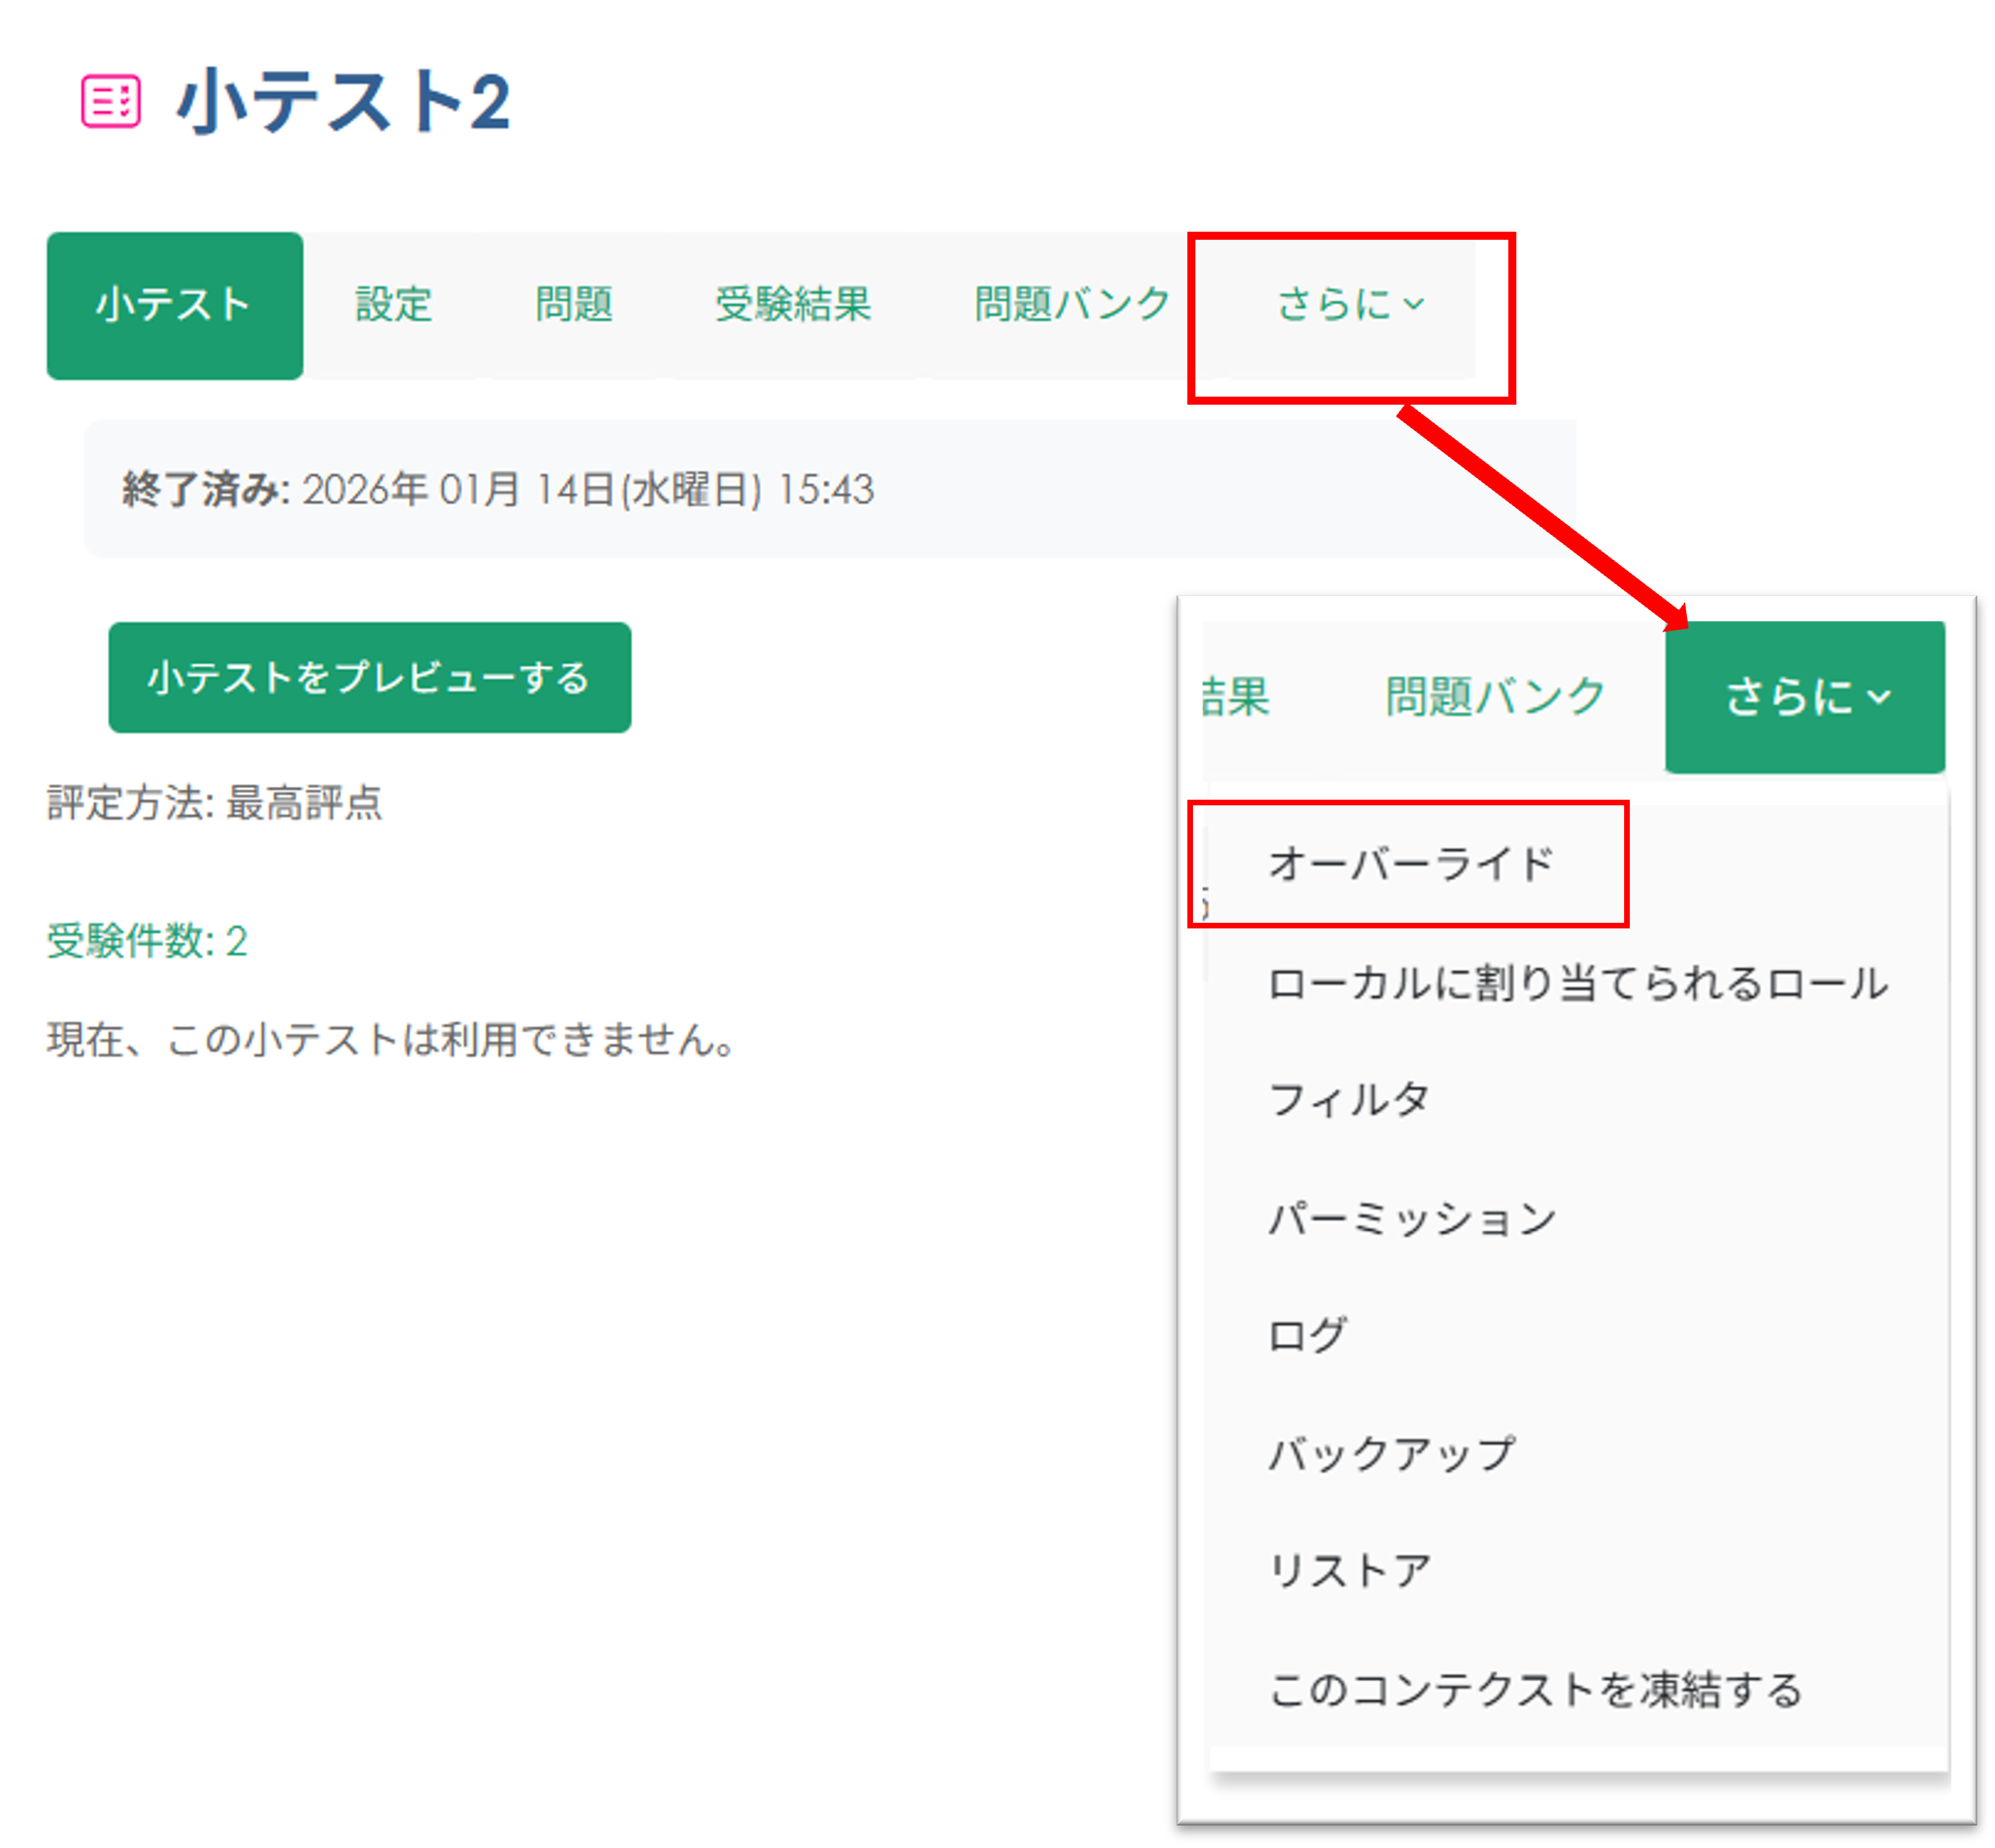Click the 小テスト2 page title
Image resolution: width=1995 pixels, height=1848 pixels.
pos(343,101)
